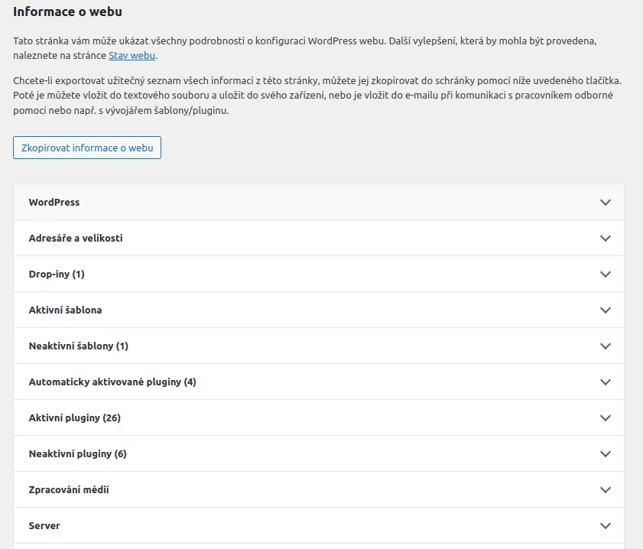The image size is (643, 549).
Task: Open the Drop-iny (1) section label
Action: 57,274
